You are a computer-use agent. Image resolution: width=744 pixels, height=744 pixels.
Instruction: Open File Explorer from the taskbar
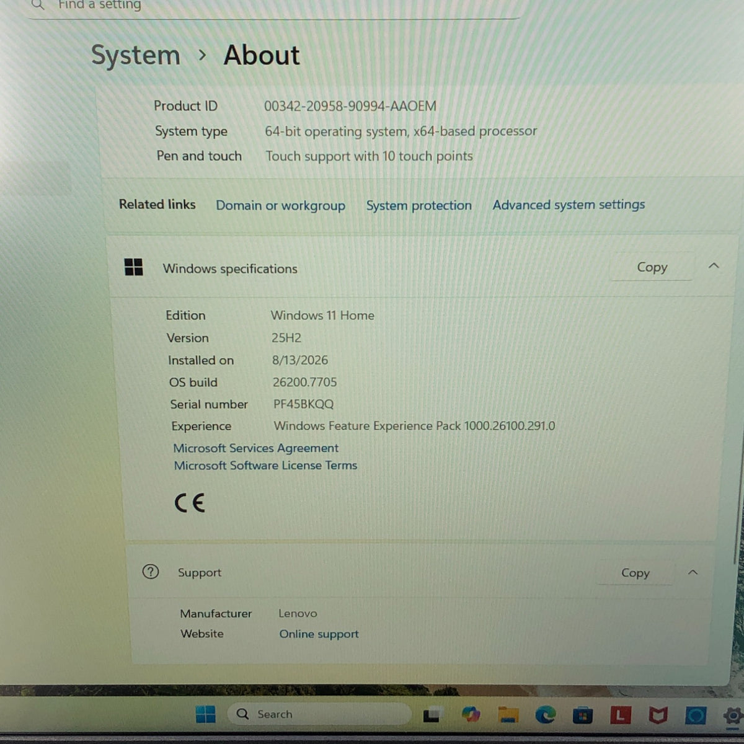(508, 715)
